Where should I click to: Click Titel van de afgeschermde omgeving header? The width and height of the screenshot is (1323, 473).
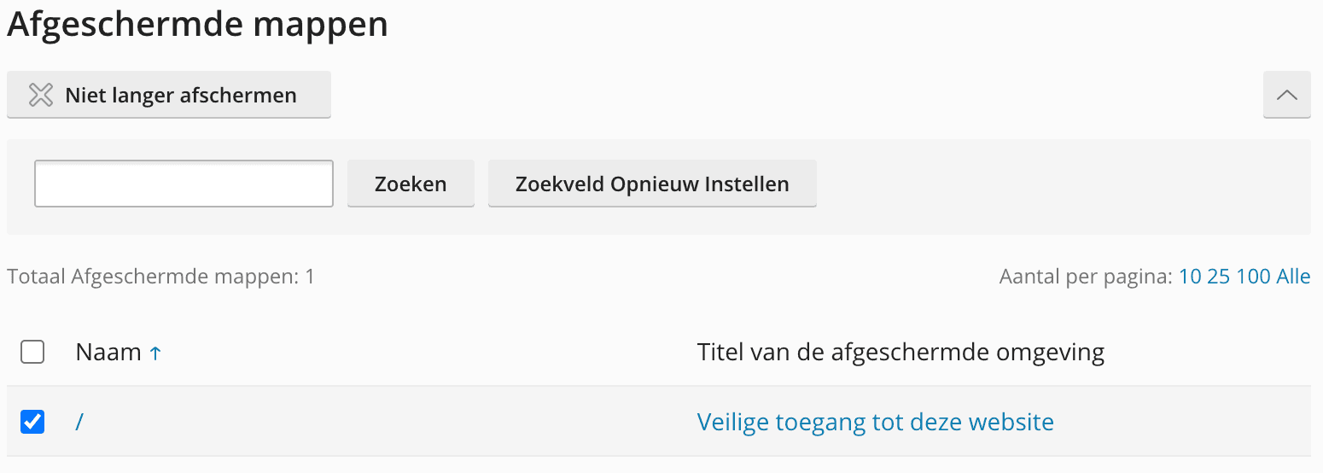900,352
